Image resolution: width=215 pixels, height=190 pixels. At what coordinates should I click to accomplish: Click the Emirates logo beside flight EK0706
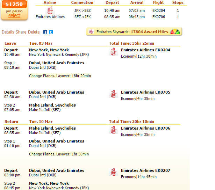[x=113, y=130]
